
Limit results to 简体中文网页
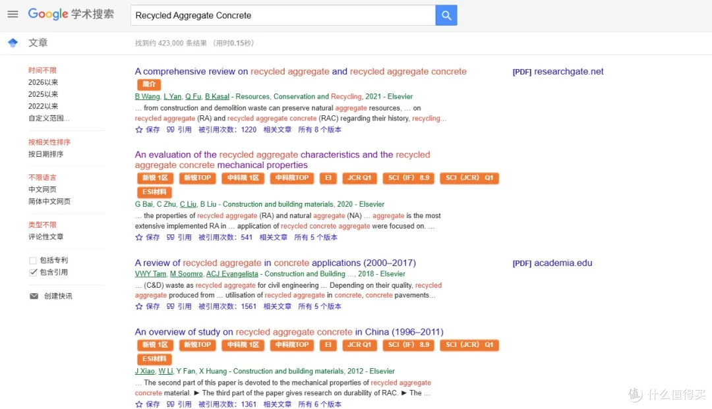(49, 202)
